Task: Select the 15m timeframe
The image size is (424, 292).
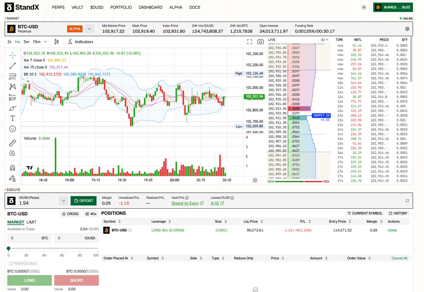Action: click(36, 42)
